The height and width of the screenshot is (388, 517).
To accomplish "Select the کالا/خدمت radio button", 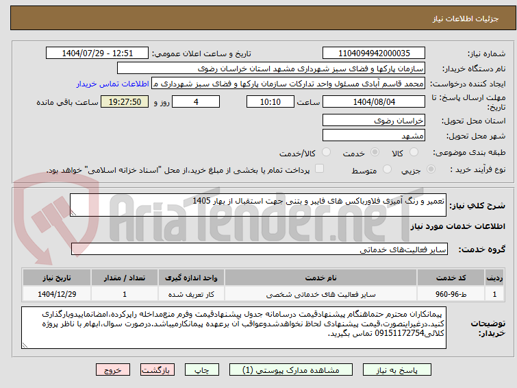I will [326, 152].
